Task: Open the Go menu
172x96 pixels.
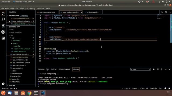Action: pyautogui.click(x=27, y=9)
